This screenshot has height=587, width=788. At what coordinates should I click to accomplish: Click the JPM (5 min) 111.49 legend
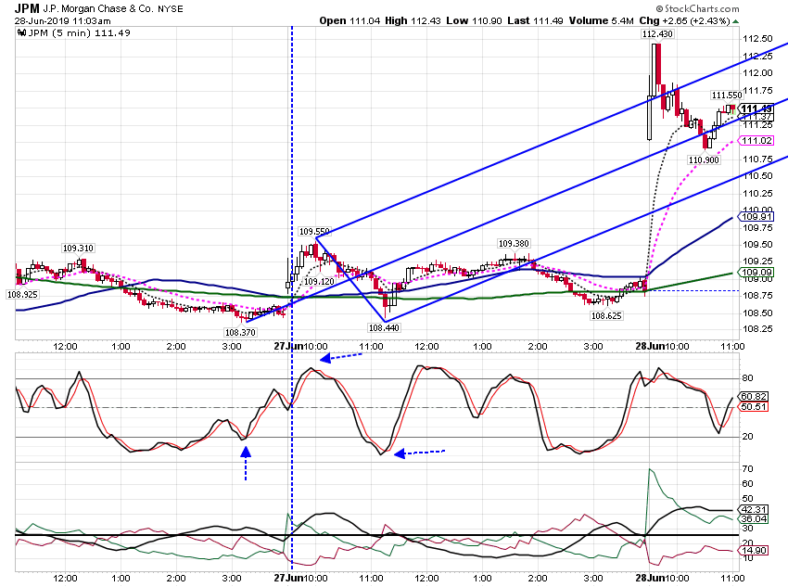pos(79,32)
